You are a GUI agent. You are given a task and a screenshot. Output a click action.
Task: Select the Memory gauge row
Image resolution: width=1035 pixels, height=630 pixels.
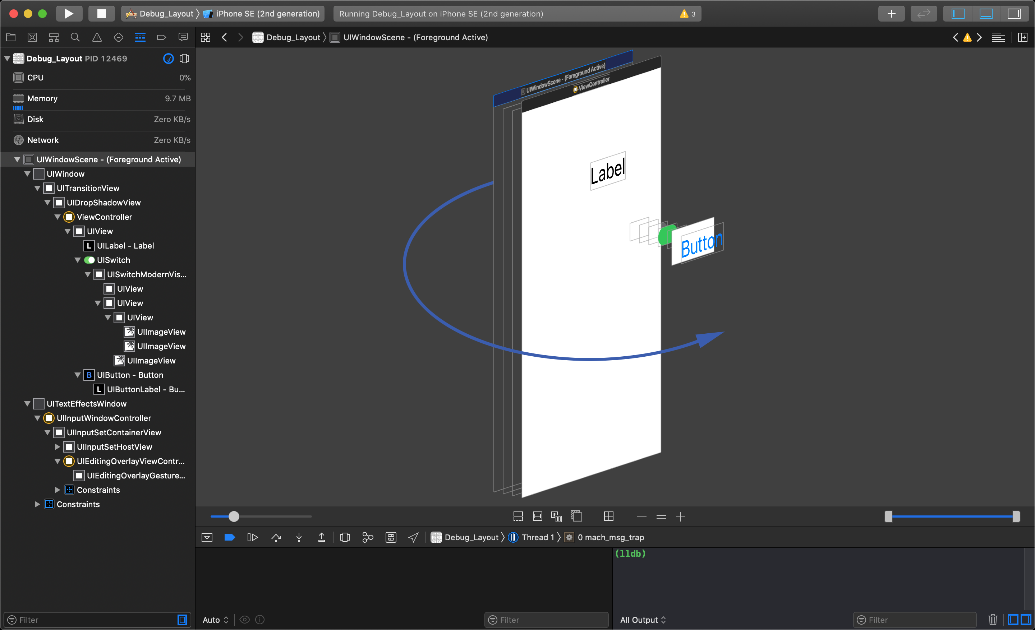(97, 99)
